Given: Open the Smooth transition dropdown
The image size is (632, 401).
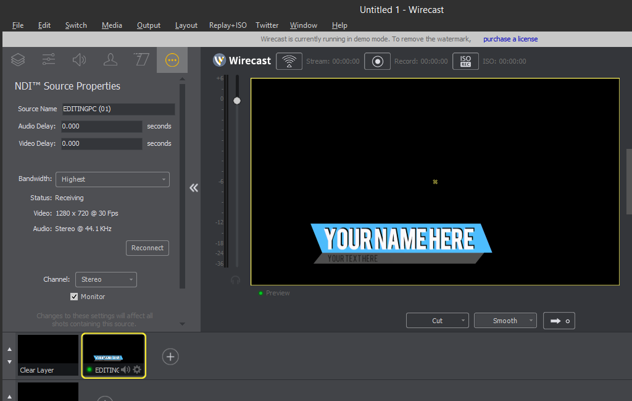Looking at the screenshot, I should (505, 321).
